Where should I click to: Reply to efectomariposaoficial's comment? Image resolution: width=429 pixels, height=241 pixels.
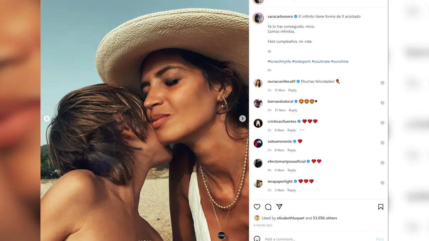292,170
